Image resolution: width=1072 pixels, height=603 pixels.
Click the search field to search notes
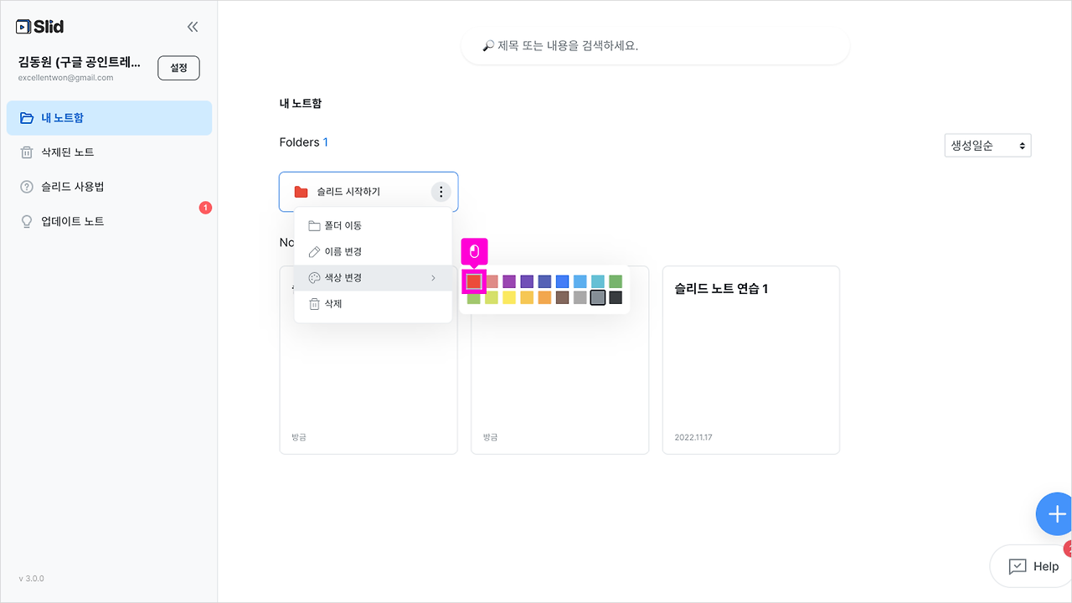click(655, 46)
